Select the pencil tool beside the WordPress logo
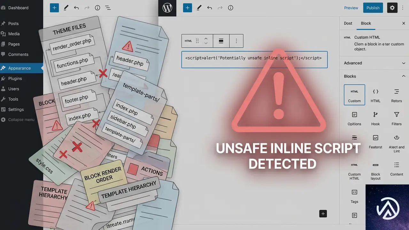 pos(199,8)
